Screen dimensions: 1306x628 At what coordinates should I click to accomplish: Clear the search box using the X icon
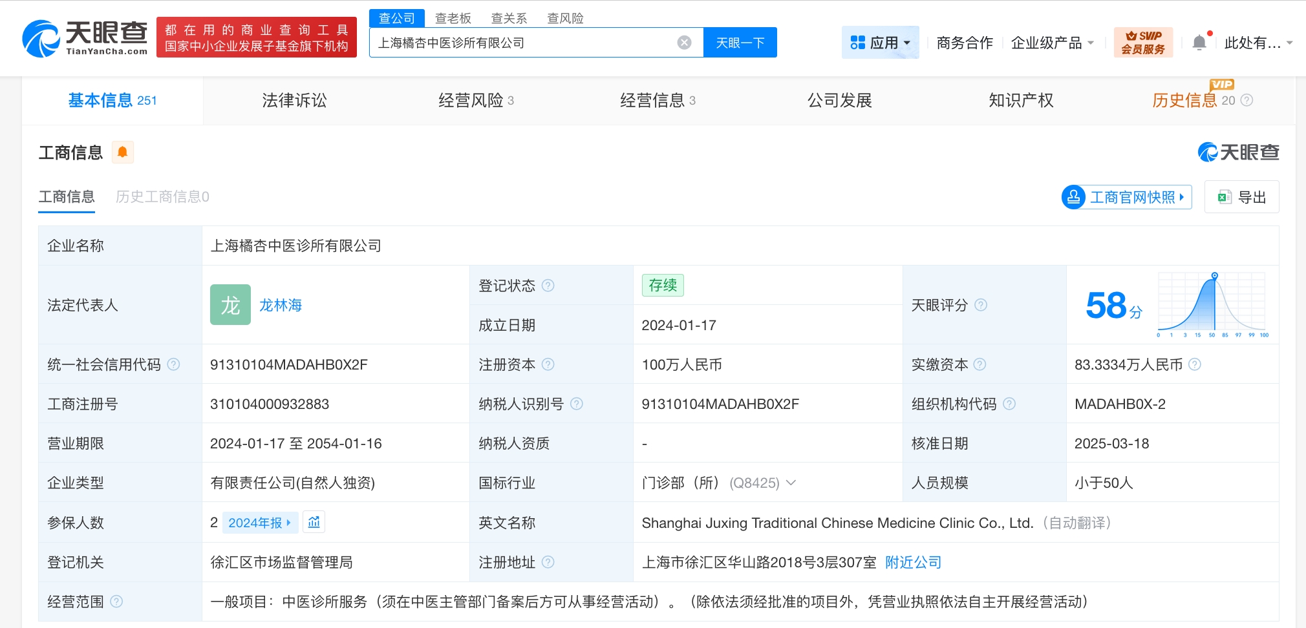point(685,42)
